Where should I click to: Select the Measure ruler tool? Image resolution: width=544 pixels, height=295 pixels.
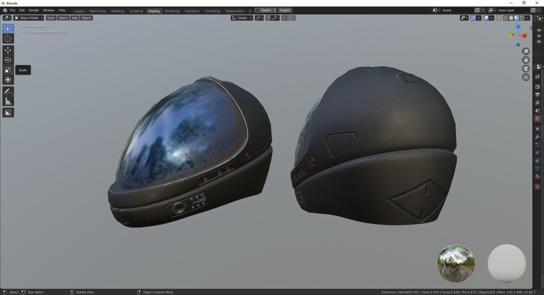coord(8,101)
